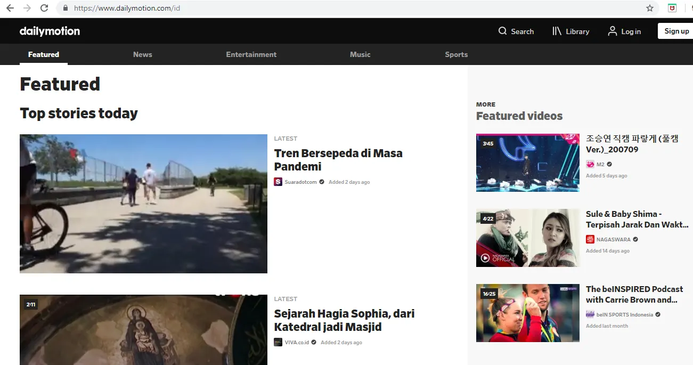Click the M2 channel avatar icon
693x365 pixels.
point(590,165)
